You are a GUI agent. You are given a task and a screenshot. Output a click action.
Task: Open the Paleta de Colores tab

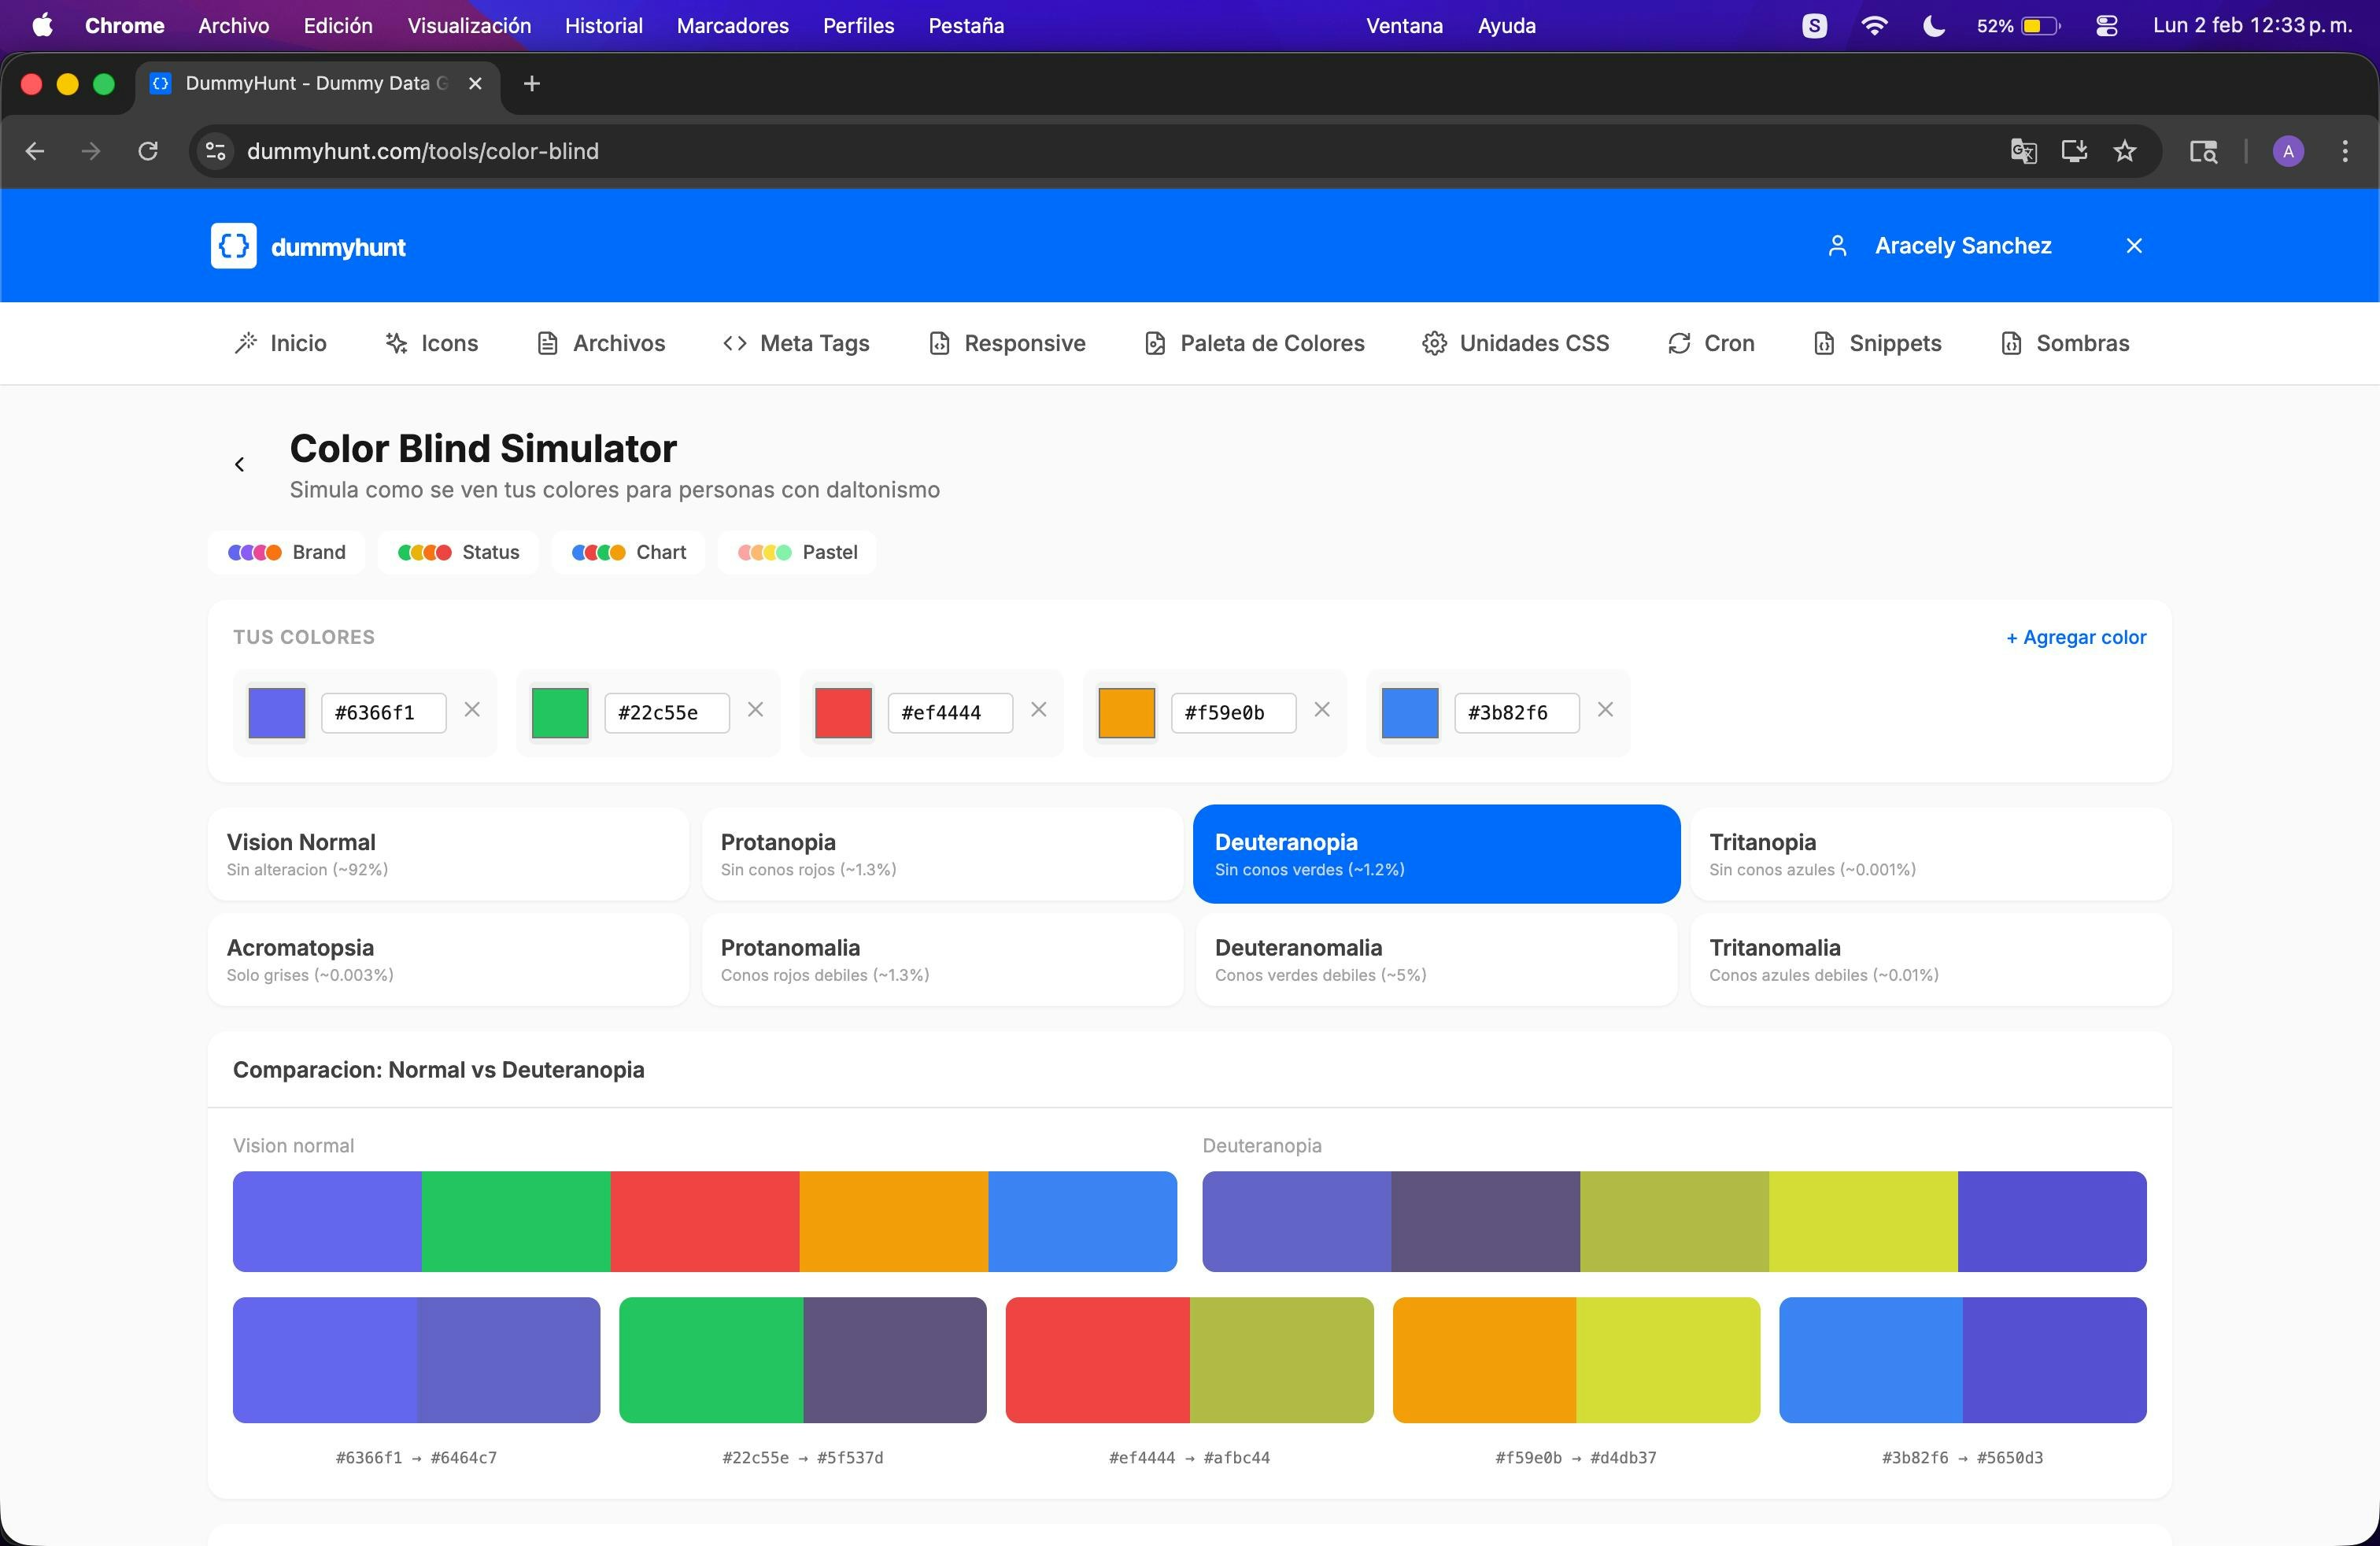coord(1254,343)
